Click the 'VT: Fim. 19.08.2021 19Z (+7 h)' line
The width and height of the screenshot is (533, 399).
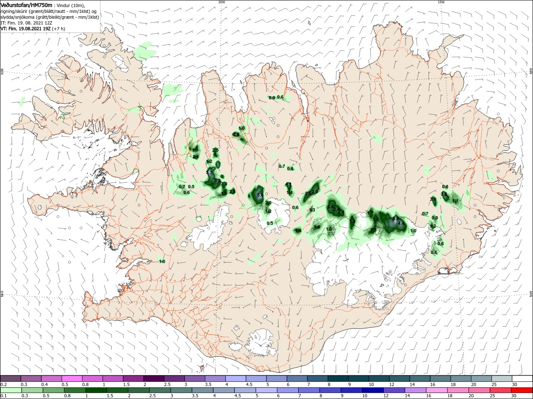(x=32, y=29)
